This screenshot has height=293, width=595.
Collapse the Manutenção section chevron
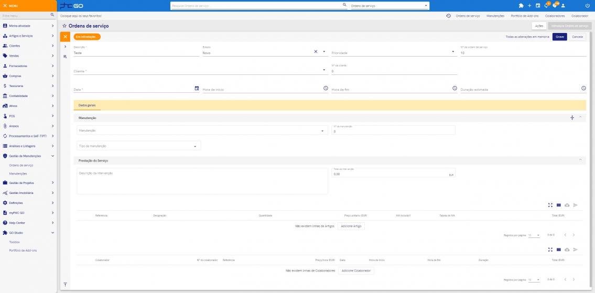(x=580, y=117)
